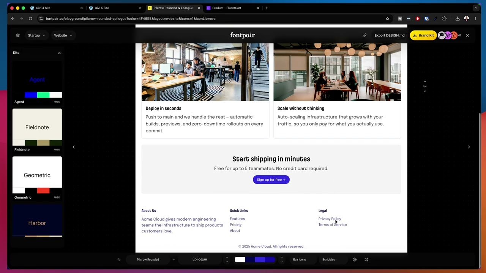The image size is (486, 273).
Task: View site information icon in address bar
Action: [41, 19]
